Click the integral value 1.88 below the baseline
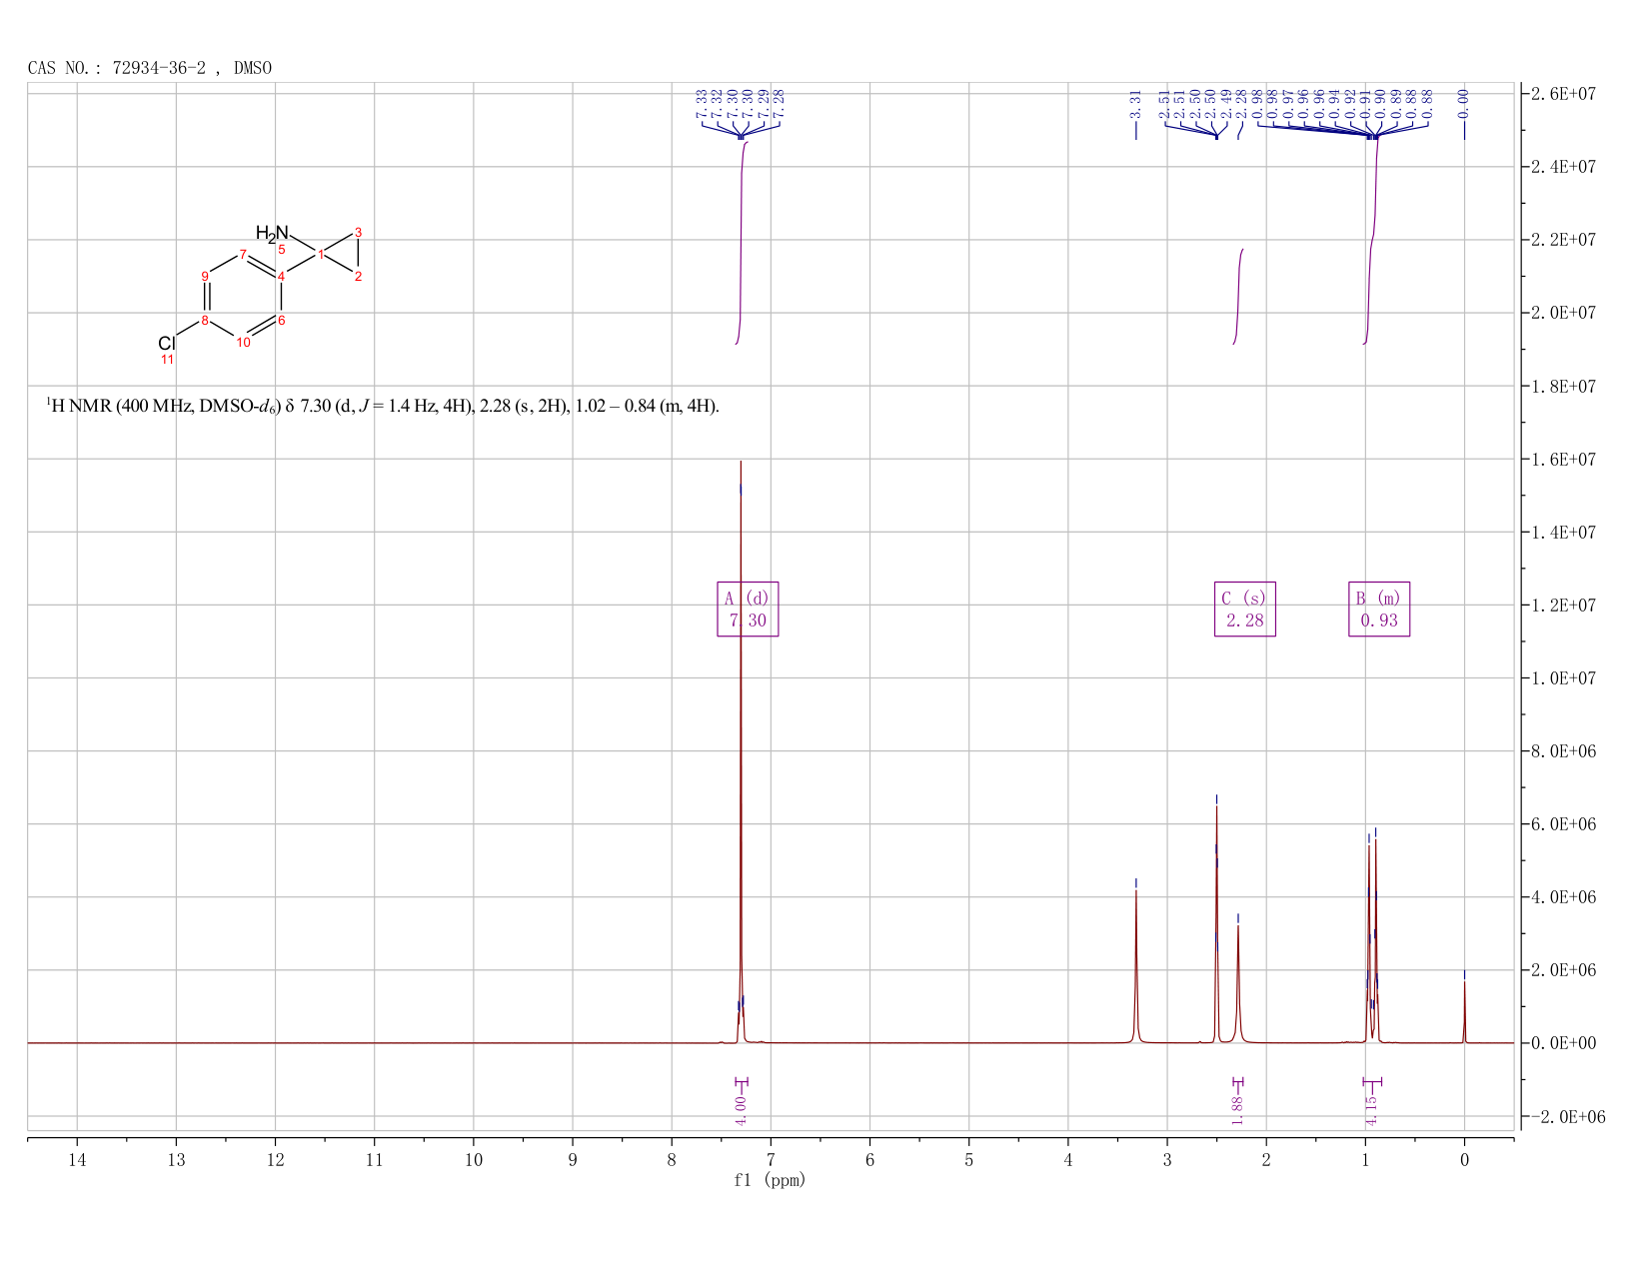Screen dimensions: 1649x1274 (x=1237, y=1109)
